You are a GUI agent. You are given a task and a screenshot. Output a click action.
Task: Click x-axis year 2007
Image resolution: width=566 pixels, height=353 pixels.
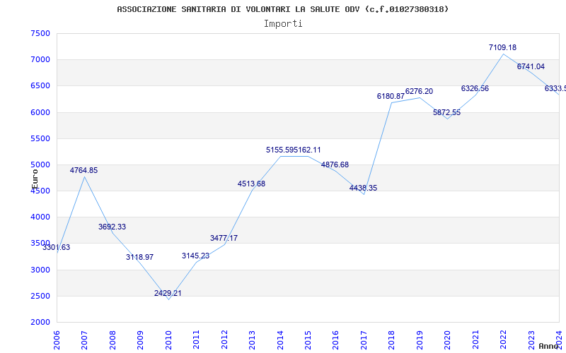coord(84,340)
